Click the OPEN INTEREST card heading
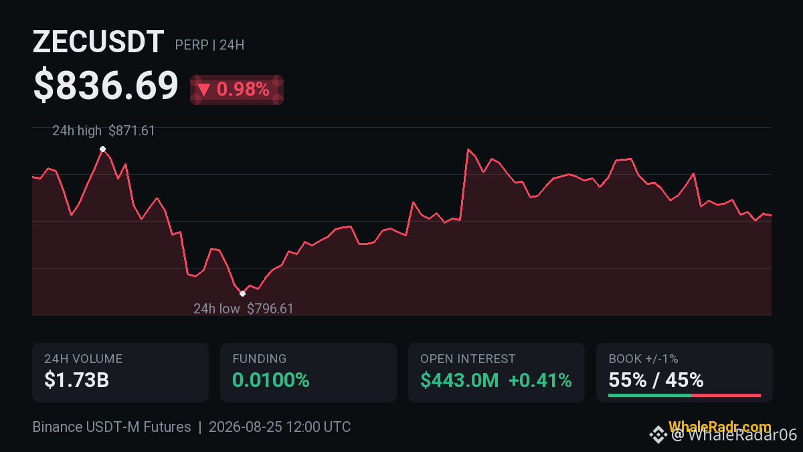Viewport: 803px width, 452px height. 468,359
